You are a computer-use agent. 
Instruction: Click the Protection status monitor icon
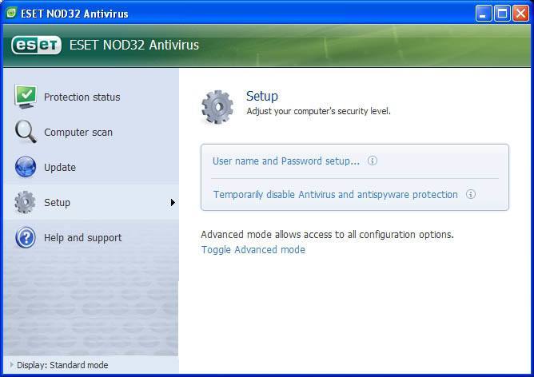[x=26, y=97]
